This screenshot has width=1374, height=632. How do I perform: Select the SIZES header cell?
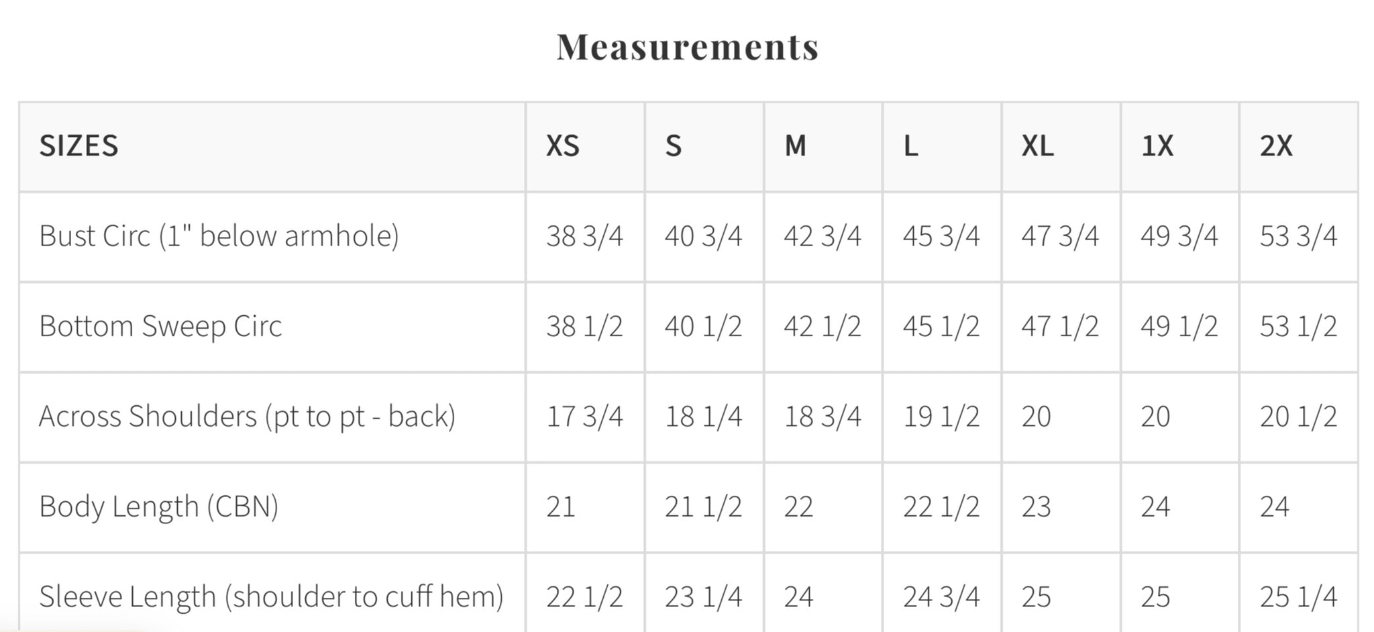click(78, 146)
